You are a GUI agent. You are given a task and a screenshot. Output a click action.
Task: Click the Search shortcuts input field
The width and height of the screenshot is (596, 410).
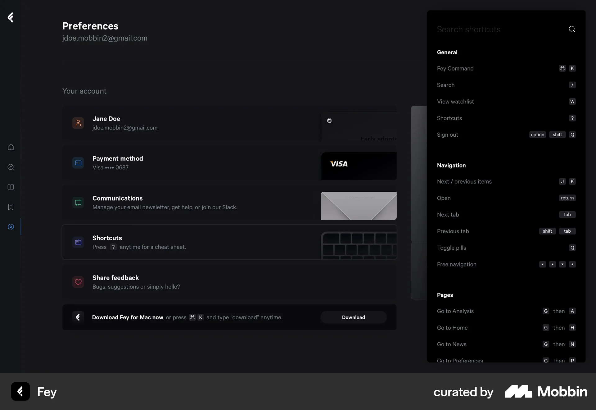[484, 29]
